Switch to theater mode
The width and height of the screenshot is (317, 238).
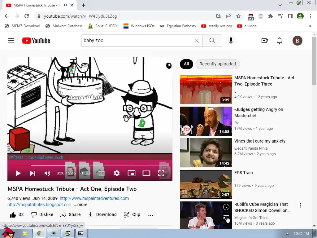point(146,173)
